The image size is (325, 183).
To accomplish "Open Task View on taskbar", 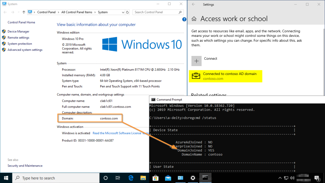I will click(x=118, y=178).
